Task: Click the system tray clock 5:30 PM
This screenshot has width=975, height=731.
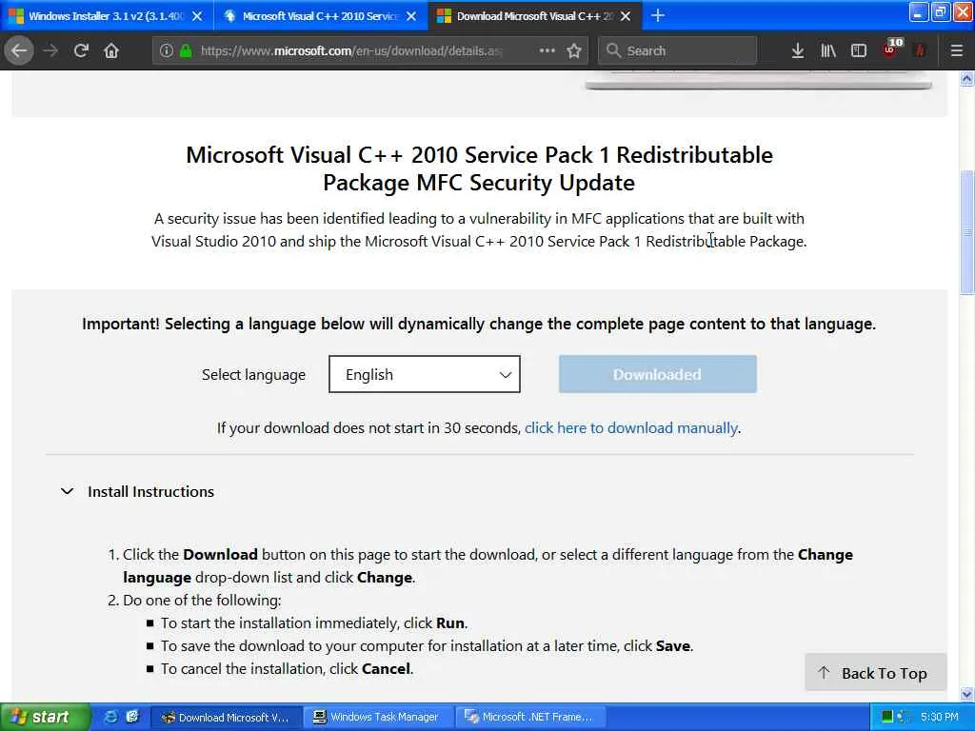Action: [x=939, y=718]
